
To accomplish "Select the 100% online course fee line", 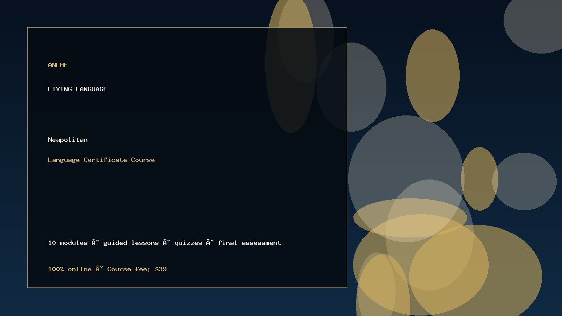I will coord(107,269).
